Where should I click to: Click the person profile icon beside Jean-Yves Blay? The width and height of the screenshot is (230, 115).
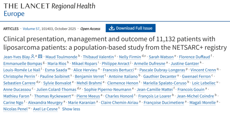pyautogui.click(x=32, y=56)
